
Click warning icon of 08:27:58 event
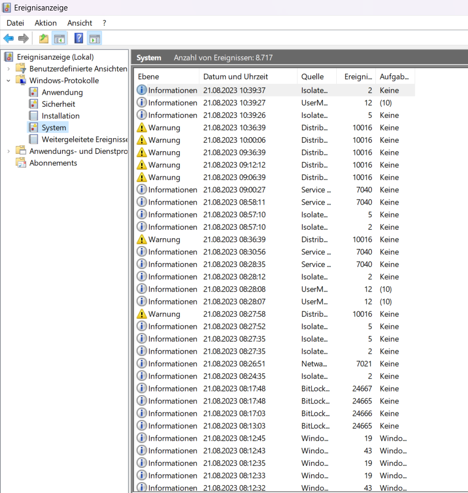click(x=142, y=314)
